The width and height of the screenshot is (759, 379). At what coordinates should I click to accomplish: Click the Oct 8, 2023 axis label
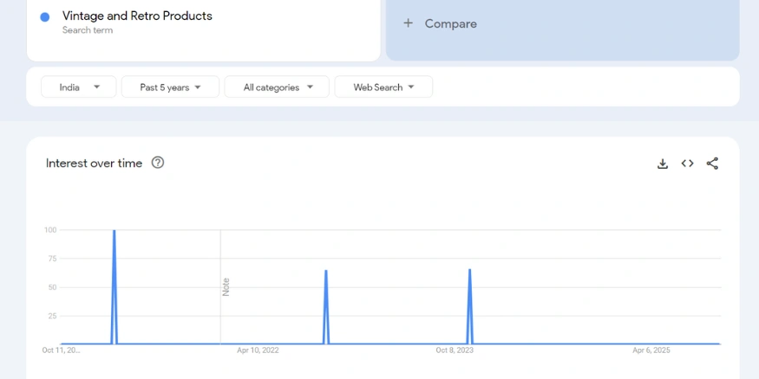(x=455, y=350)
